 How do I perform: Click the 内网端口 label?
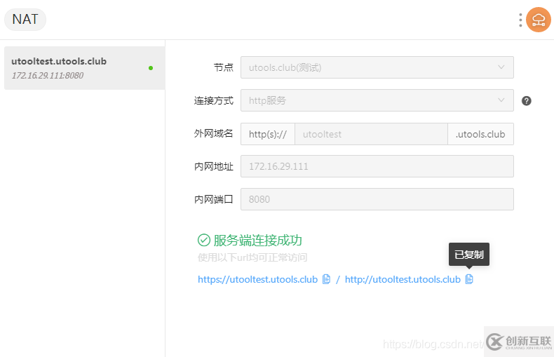coord(214,199)
